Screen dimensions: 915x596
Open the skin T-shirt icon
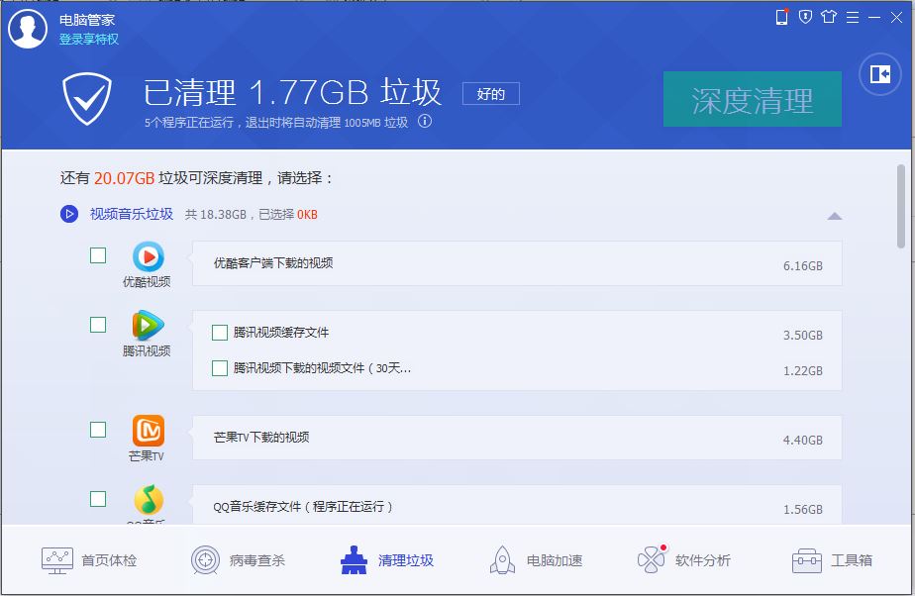pyautogui.click(x=829, y=17)
